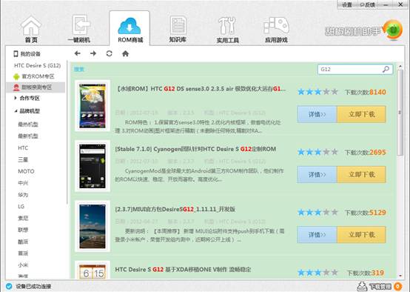Open HTC Desire S G12 XDA title link
Viewport: 410px width, 292px height.
(183, 270)
